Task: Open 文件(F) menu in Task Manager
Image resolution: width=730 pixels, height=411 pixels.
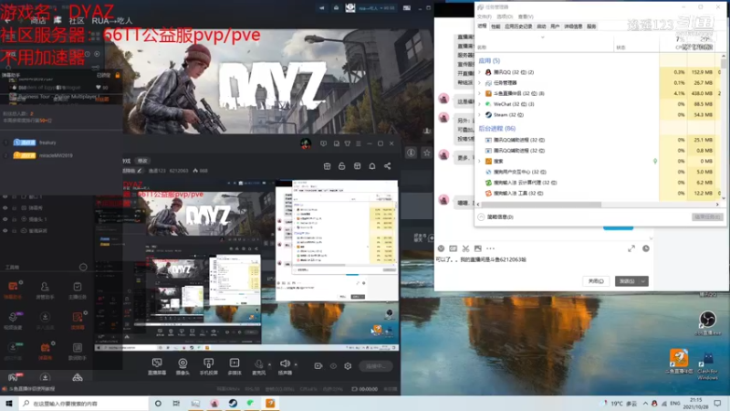Action: [x=485, y=16]
